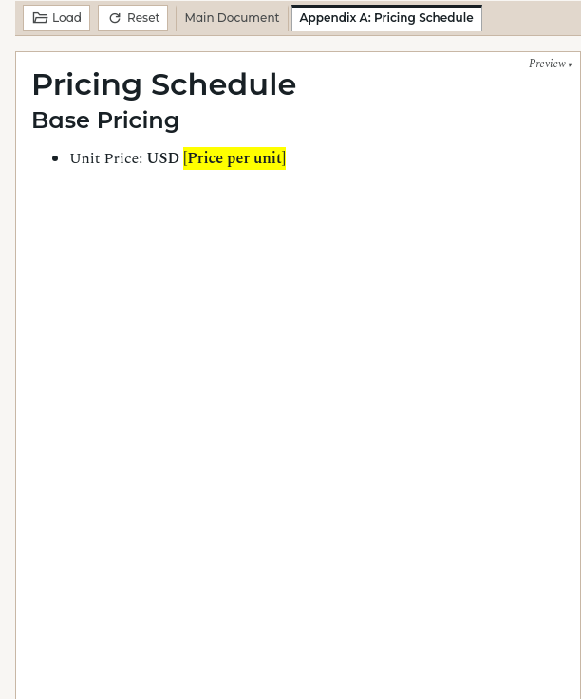Click the blank document area below the list
Image resolution: width=581 pixels, height=699 pixels.
point(298,427)
